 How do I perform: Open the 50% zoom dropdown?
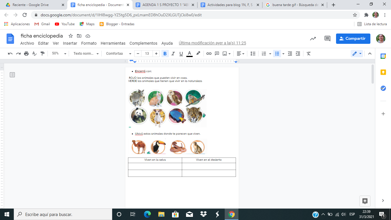click(59, 54)
